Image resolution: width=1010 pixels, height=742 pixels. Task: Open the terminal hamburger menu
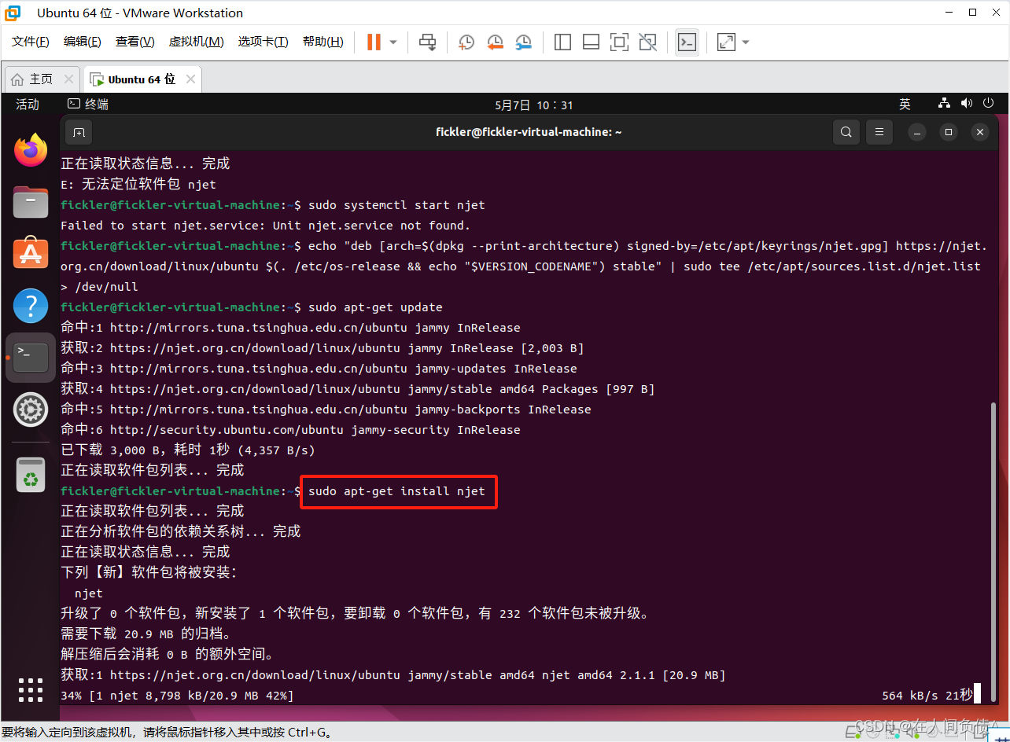pyautogui.click(x=880, y=132)
